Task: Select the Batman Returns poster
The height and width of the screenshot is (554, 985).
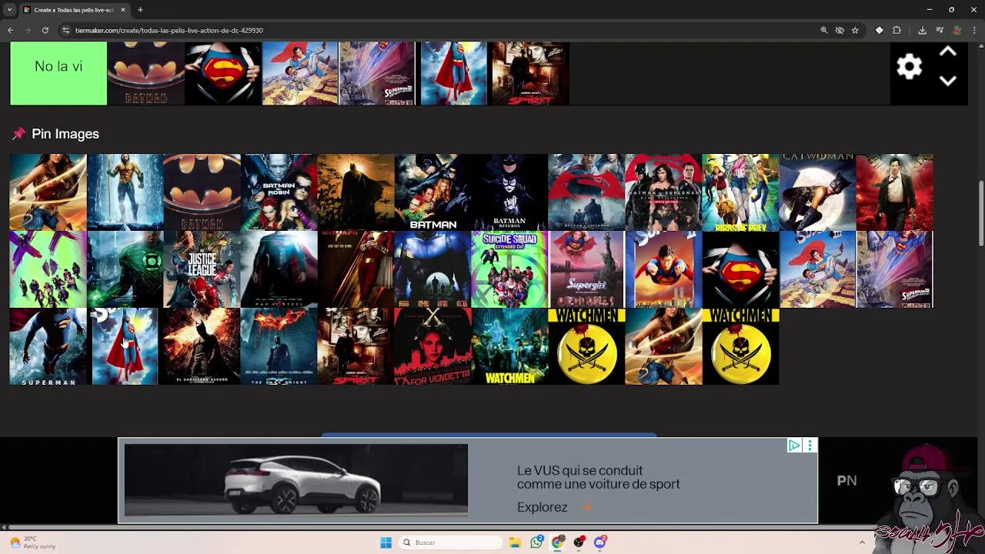Action: 509,192
